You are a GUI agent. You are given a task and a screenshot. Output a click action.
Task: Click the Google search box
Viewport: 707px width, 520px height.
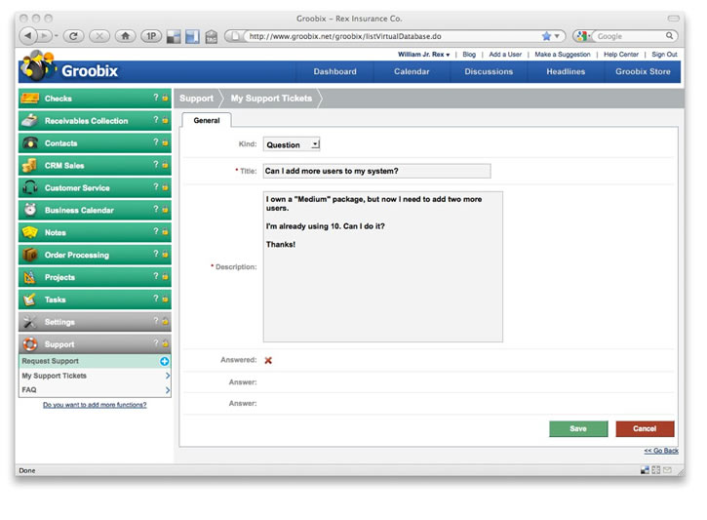pyautogui.click(x=629, y=36)
